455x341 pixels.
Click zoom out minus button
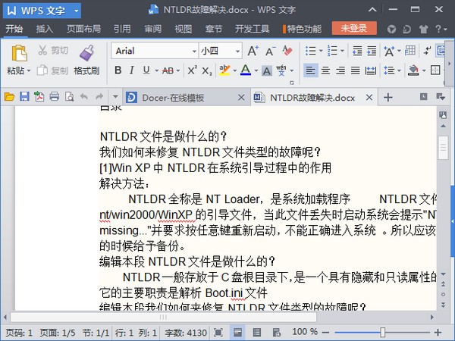click(x=325, y=333)
